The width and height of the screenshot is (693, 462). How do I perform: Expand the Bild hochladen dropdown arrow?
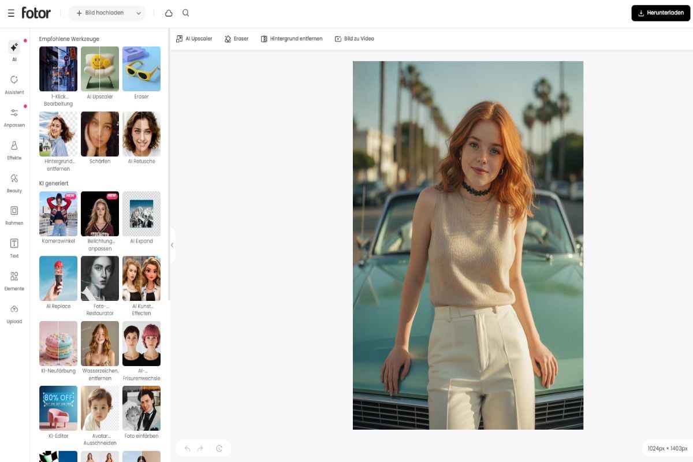139,13
